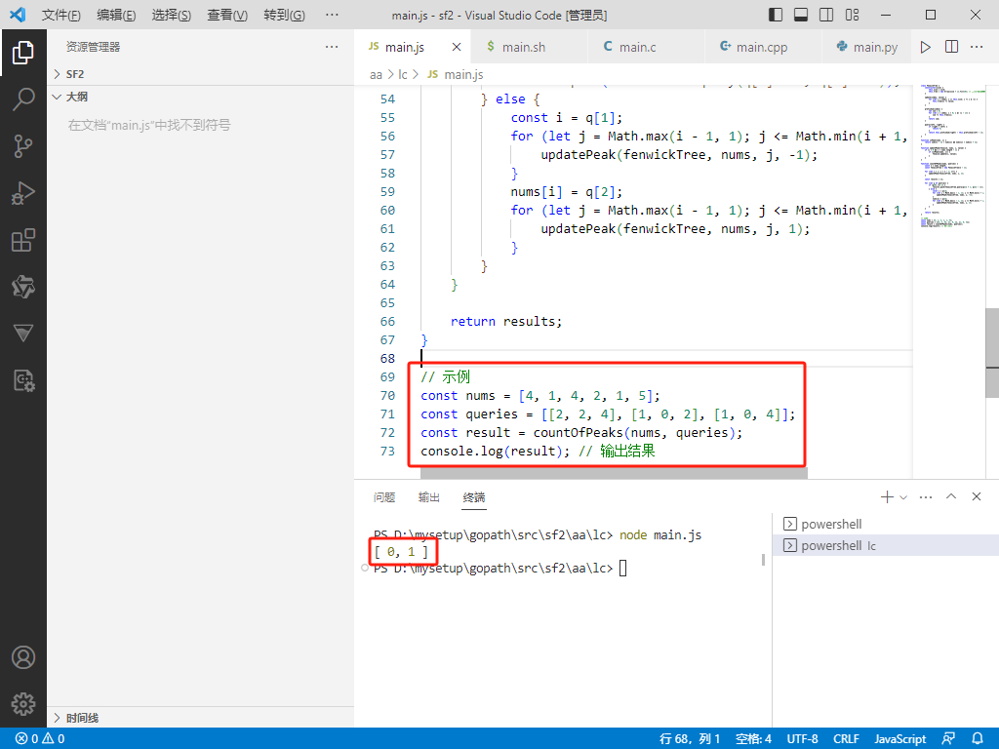Viewport: 999px width, 749px height.
Task: Switch to the 问题 problems panel tab
Action: [x=384, y=497]
